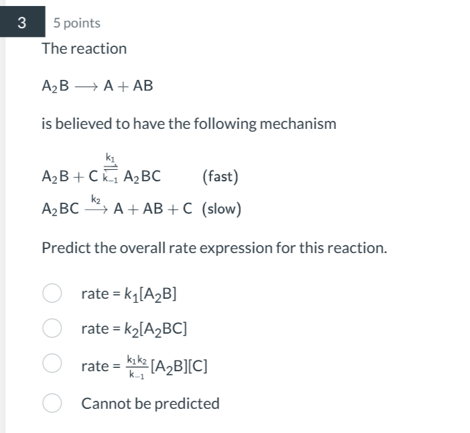This screenshot has height=433, width=470.
Task: Click the Predict the overall rate expression prompt
Action: 215,247
